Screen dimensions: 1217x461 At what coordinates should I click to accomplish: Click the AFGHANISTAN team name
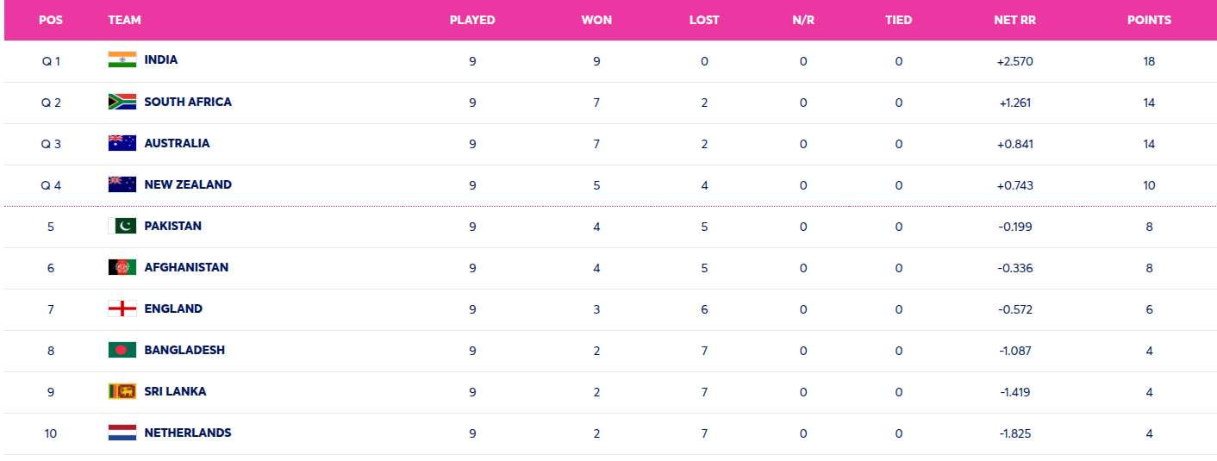click(186, 267)
